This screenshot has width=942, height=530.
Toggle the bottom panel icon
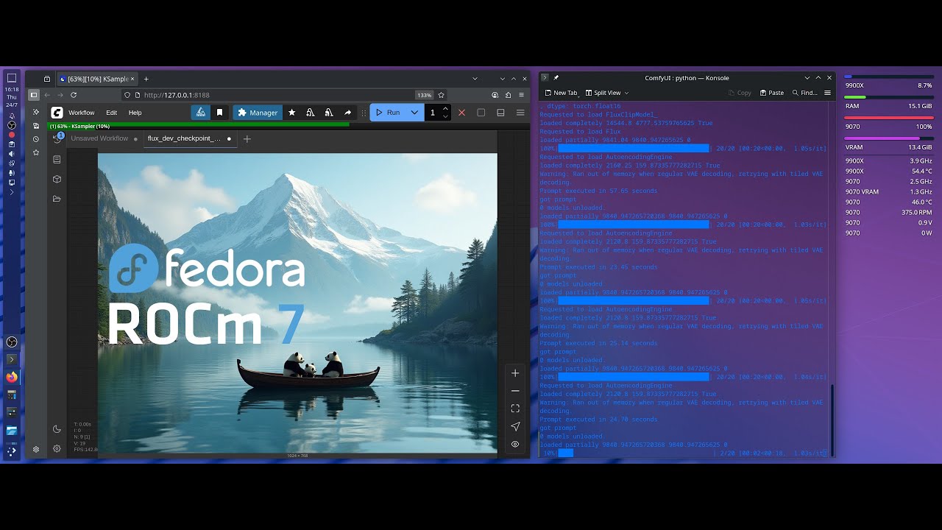[x=500, y=113]
